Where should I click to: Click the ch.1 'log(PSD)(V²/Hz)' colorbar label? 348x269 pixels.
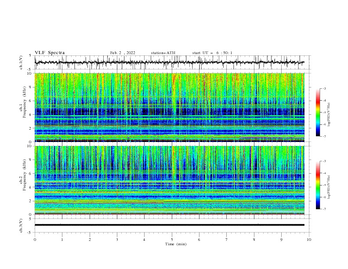[x=329, y=115]
